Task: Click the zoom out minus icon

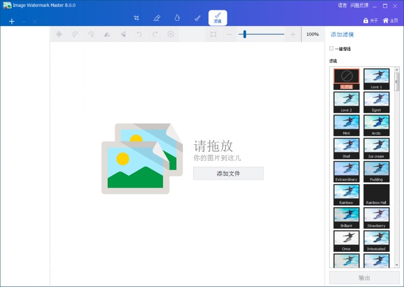Action: pyautogui.click(x=229, y=35)
